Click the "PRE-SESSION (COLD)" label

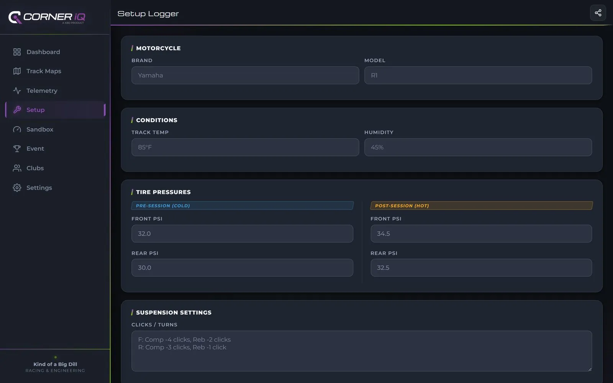163,206
